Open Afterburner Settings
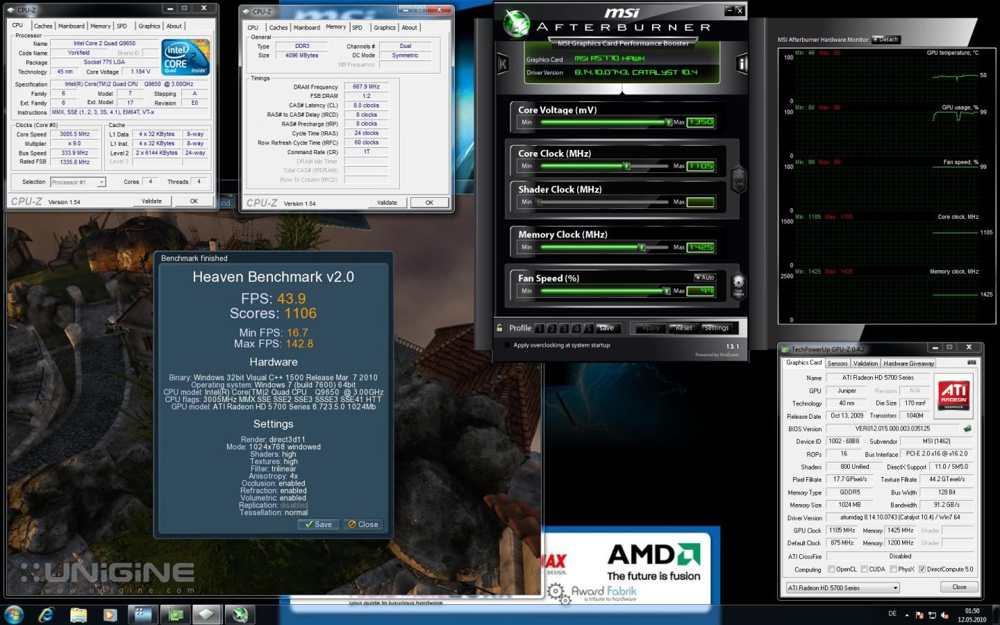 click(x=716, y=328)
